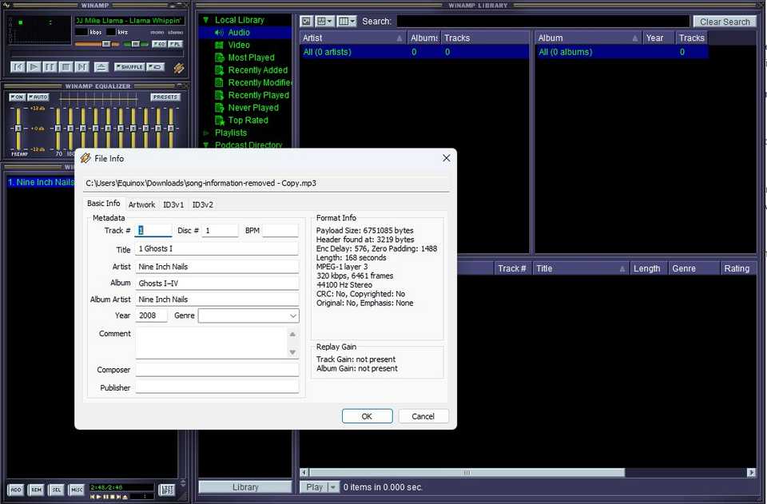Open Most Played smart view icon

[220, 58]
